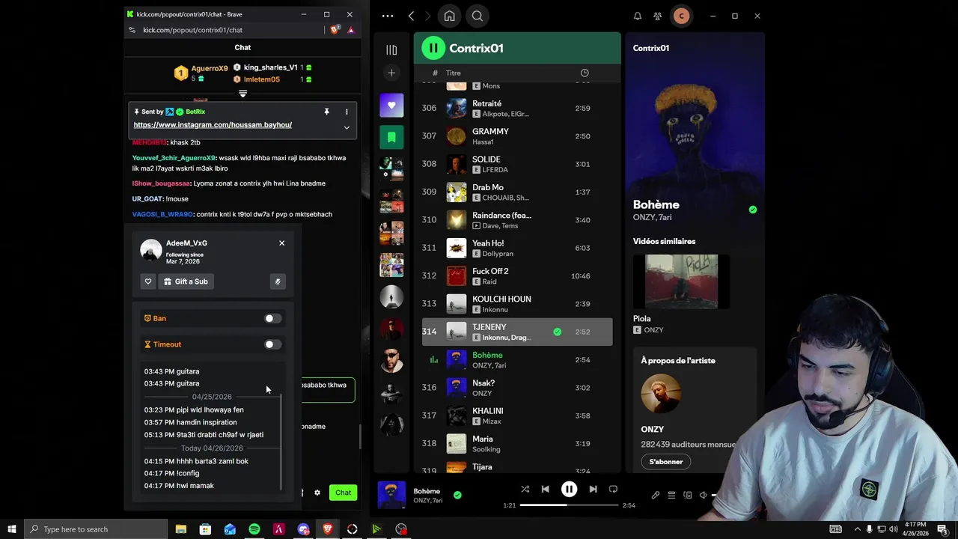Skip to previous track in Spotify

[545, 489]
